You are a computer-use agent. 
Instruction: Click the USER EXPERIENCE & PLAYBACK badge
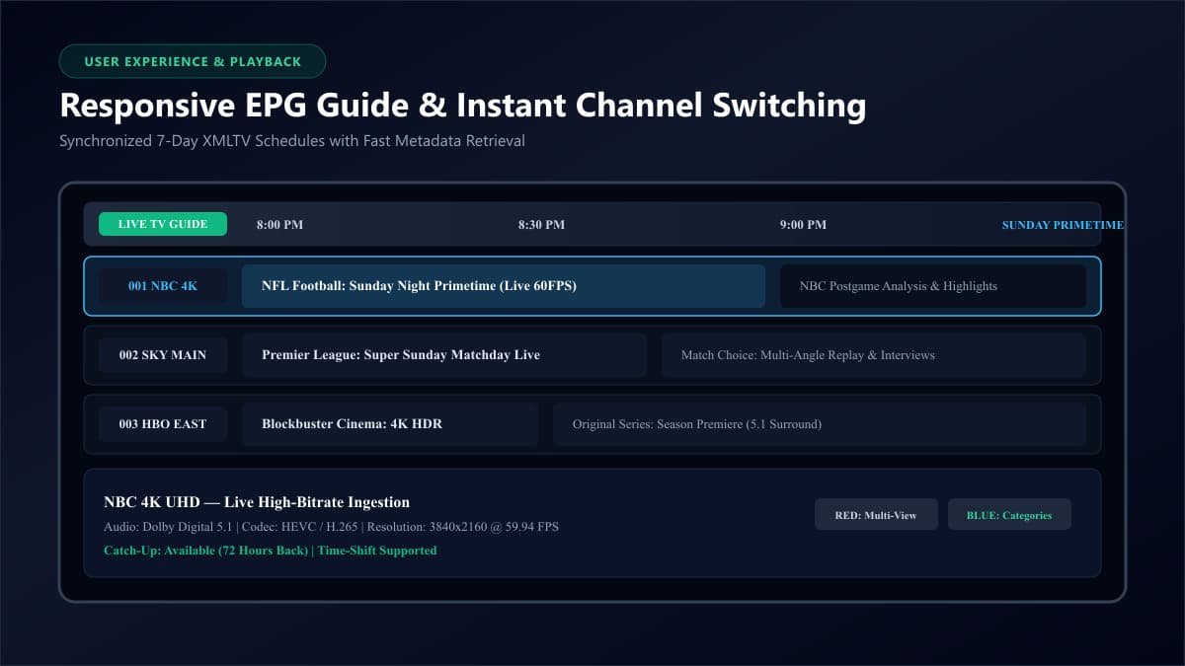click(x=193, y=61)
